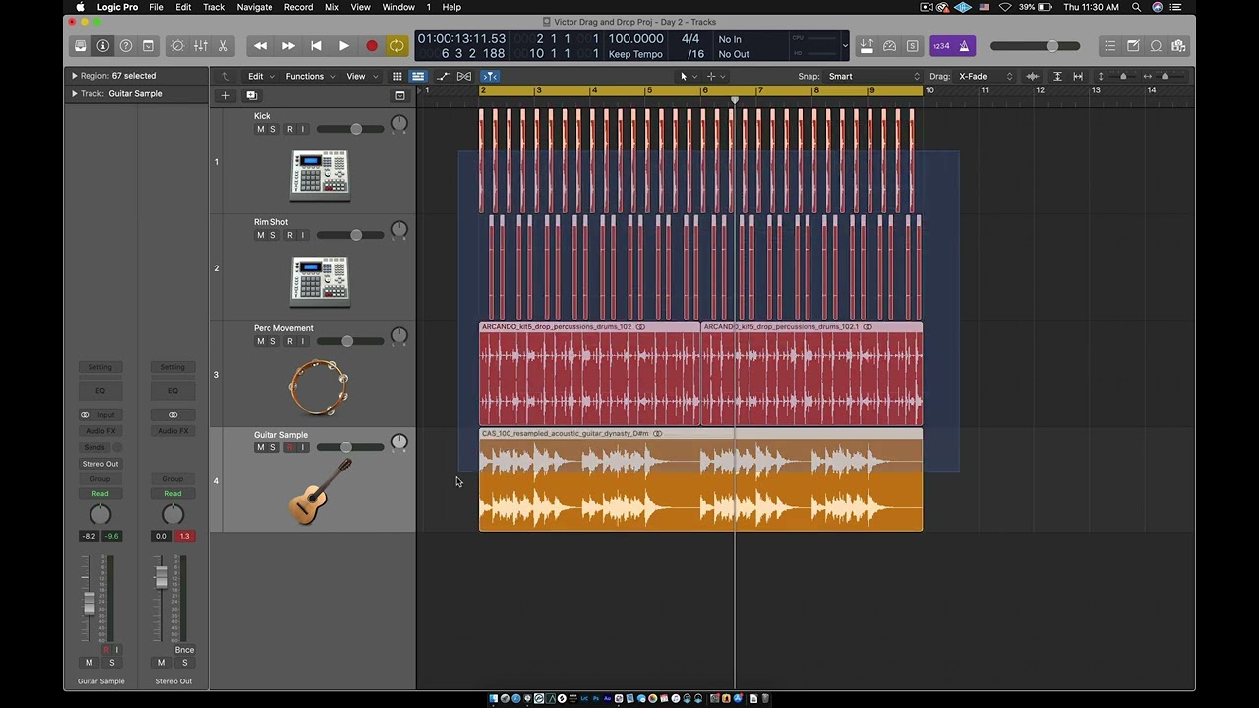
Task: Adjust the Kick track volume slider
Action: pyautogui.click(x=351, y=129)
